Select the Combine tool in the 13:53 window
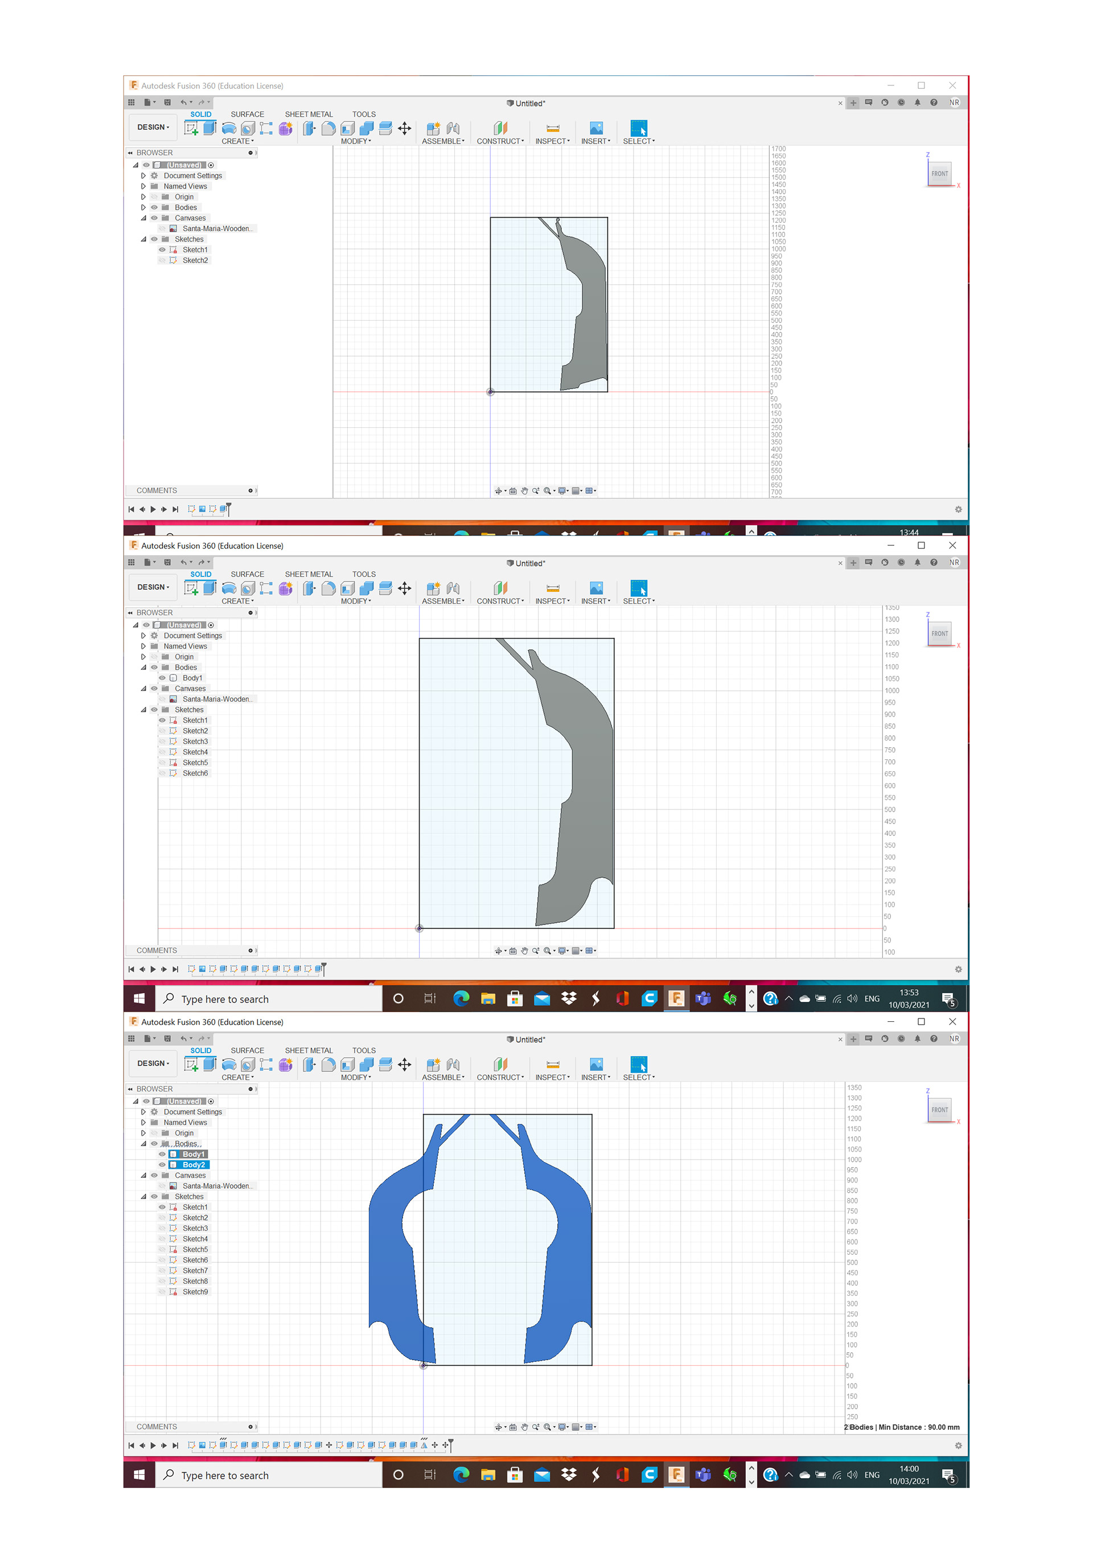 [367, 588]
